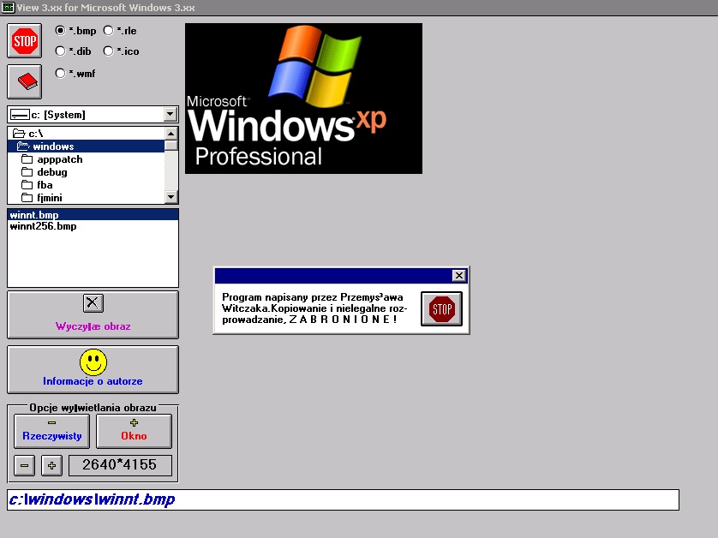Select winnt.bmp in the file list
Viewport: 718px width, 538px height.
(x=93, y=215)
